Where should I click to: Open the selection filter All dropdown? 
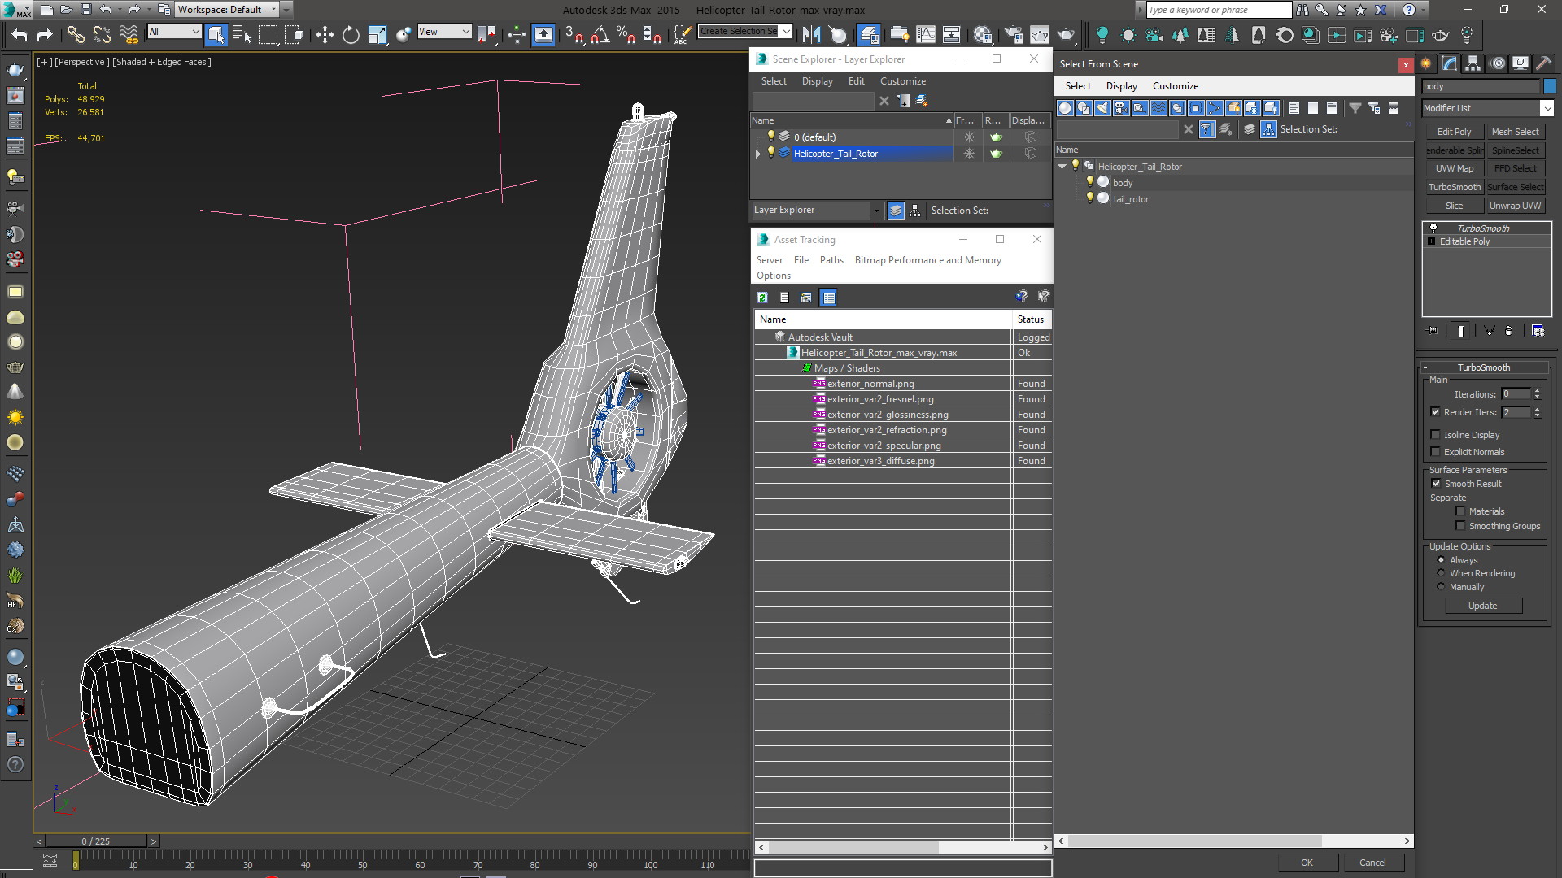(174, 32)
